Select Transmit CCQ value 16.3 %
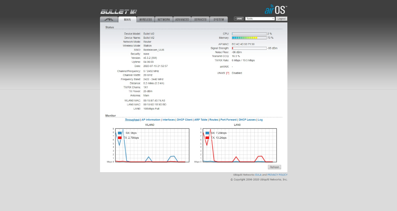Screen dimensions: 397x211 [236, 56]
